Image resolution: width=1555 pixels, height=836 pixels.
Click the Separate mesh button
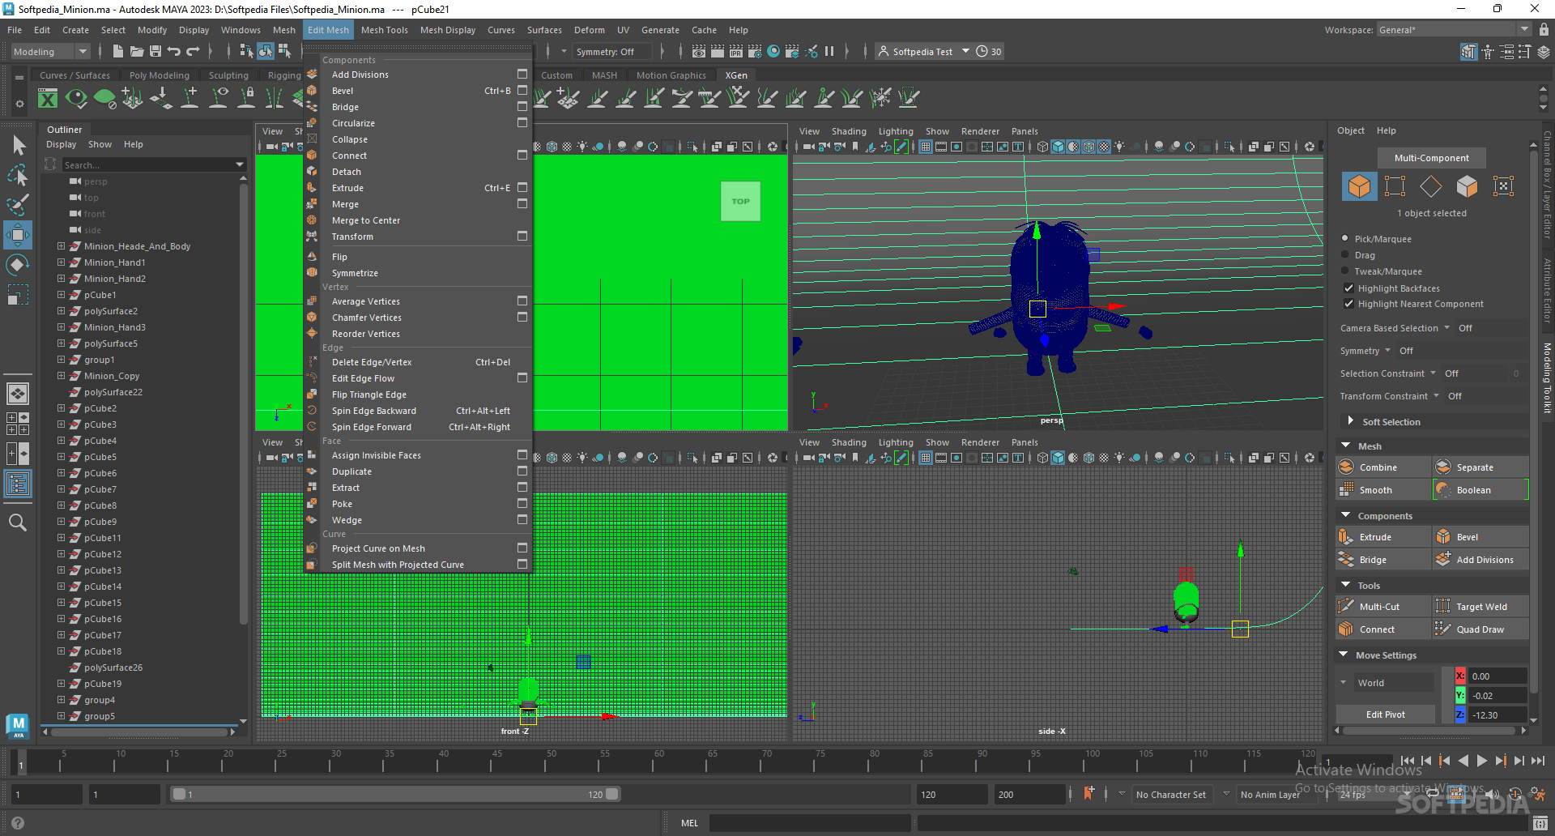click(x=1480, y=467)
